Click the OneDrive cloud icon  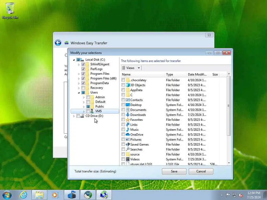[x=128, y=134]
